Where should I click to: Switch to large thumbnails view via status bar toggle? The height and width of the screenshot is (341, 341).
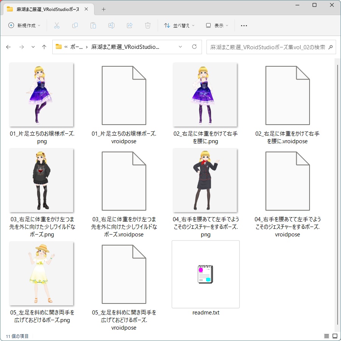[x=335, y=336]
